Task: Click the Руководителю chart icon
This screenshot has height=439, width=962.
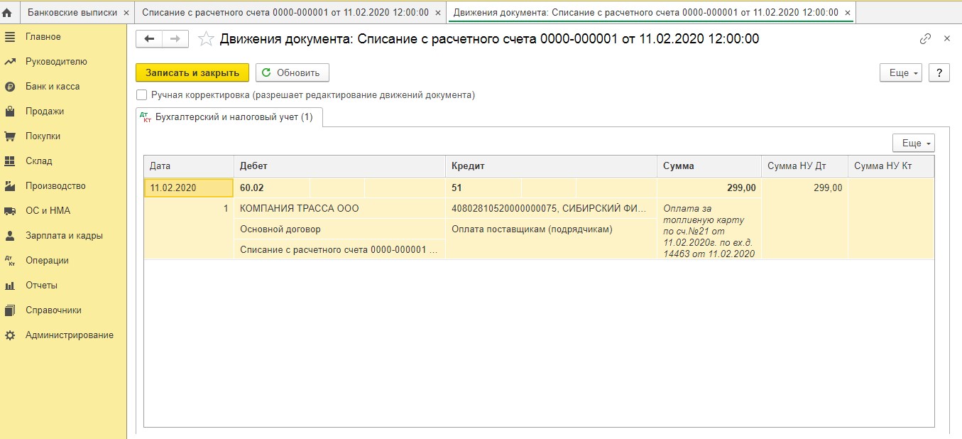Action: click(x=10, y=62)
